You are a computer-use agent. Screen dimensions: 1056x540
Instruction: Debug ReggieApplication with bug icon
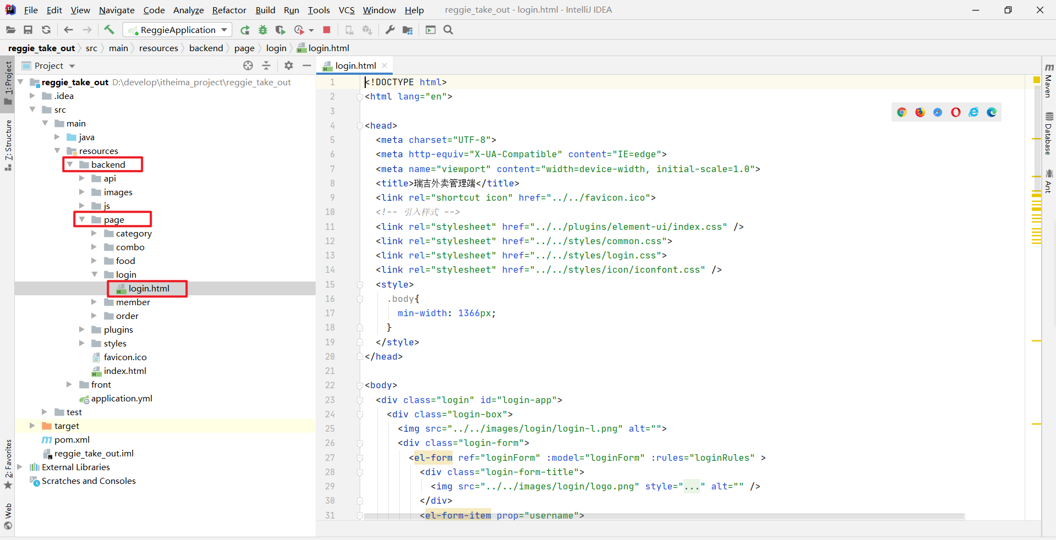pyautogui.click(x=263, y=30)
